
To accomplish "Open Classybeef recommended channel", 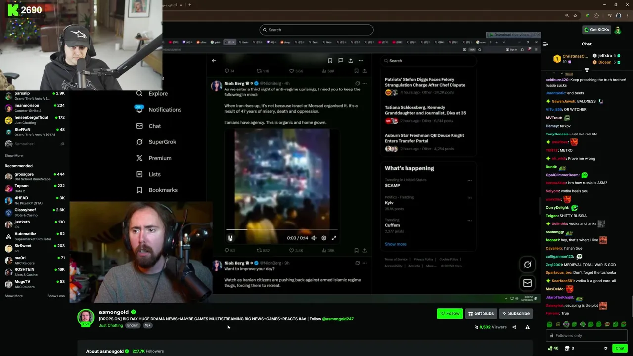I will [x=35, y=212].
